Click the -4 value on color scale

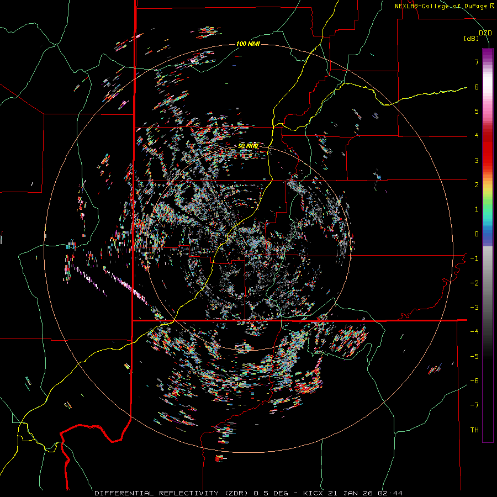click(474, 332)
